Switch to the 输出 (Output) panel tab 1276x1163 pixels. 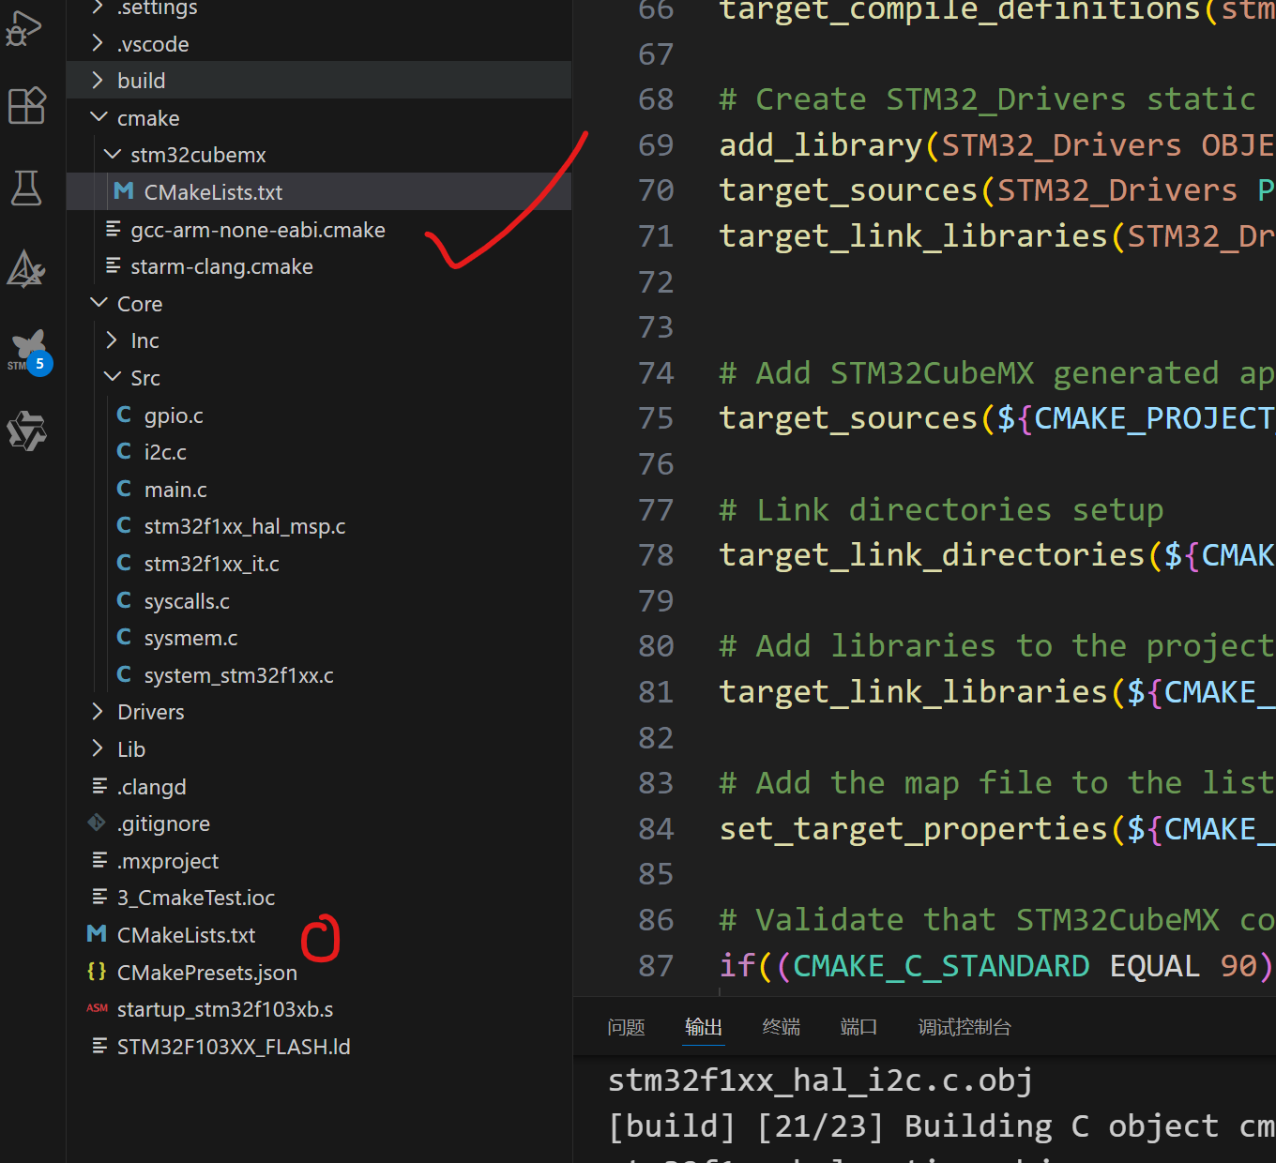(x=704, y=1027)
